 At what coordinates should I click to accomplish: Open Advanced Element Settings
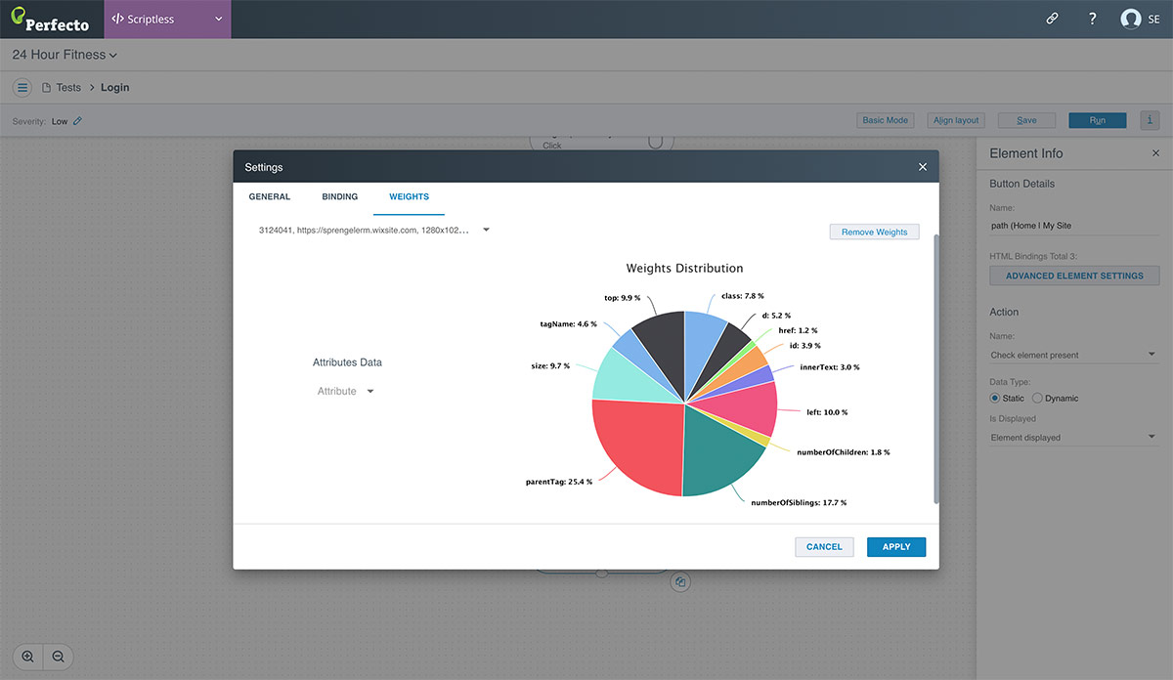(1074, 276)
